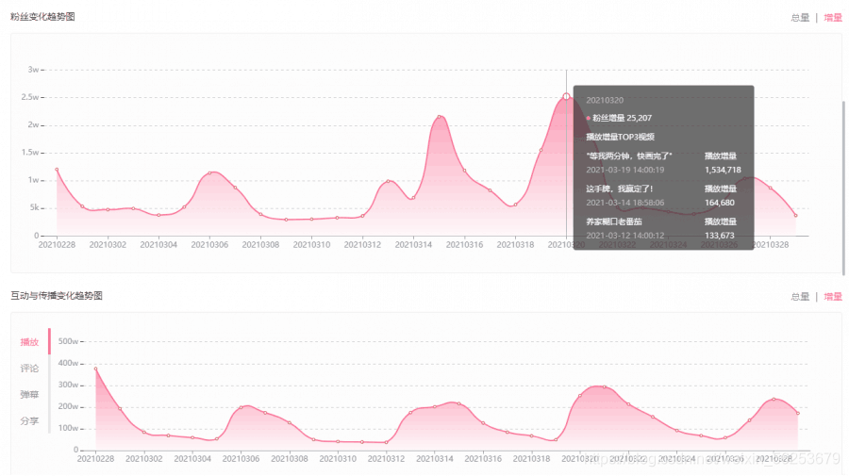Click the video title 等我两分钟，快画完了
This screenshot has width=849, height=476.
coord(629,156)
